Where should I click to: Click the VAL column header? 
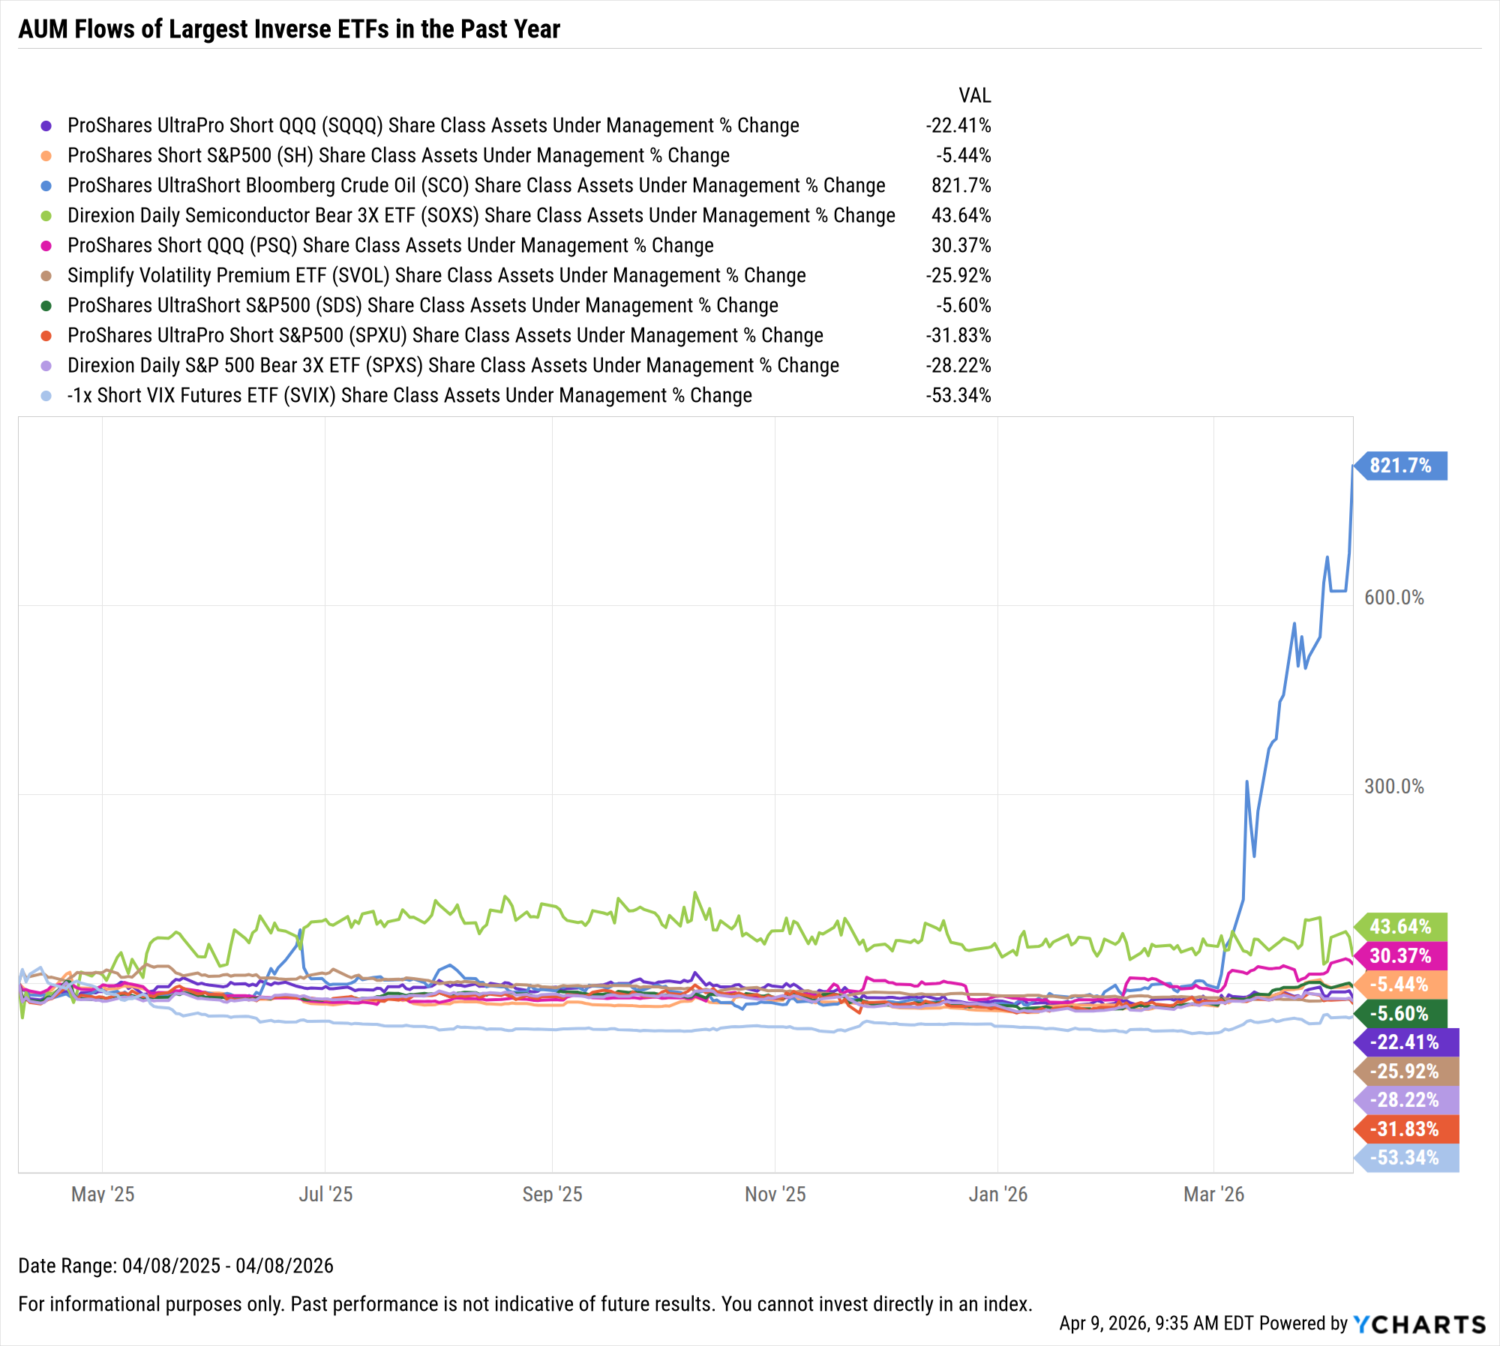[x=974, y=96]
